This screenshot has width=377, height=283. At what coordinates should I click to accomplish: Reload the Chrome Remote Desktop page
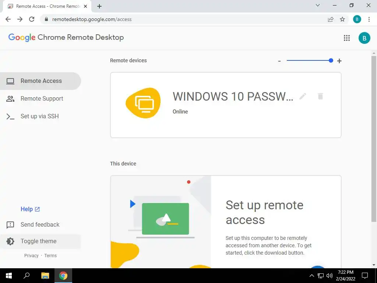click(32, 19)
